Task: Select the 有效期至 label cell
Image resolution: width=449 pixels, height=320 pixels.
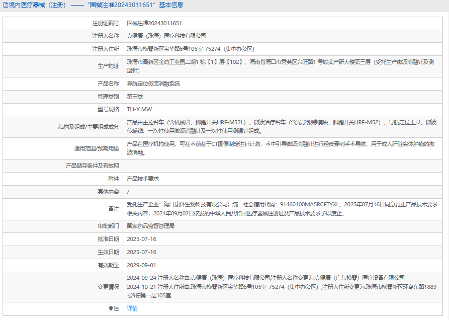Action: click(x=63, y=266)
